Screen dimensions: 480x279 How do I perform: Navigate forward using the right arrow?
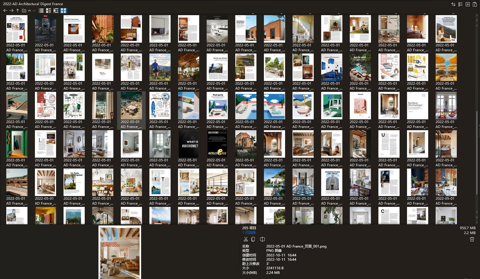point(11,11)
